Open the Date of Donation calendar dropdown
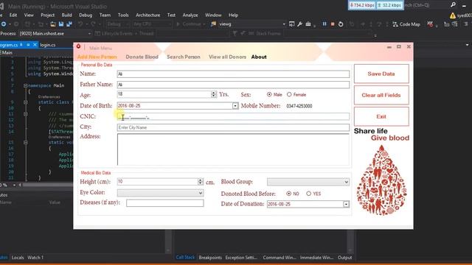The height and width of the screenshot is (265, 472). point(346,205)
